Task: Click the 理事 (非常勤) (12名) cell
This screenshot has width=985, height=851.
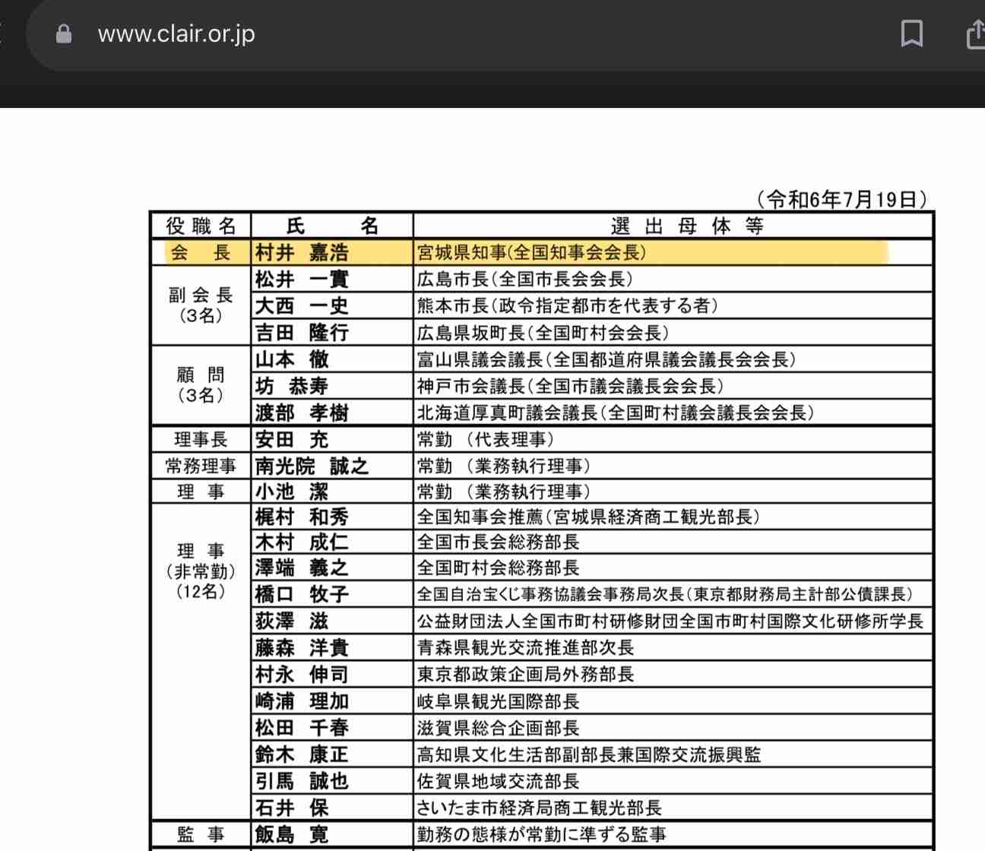Action: point(201,661)
